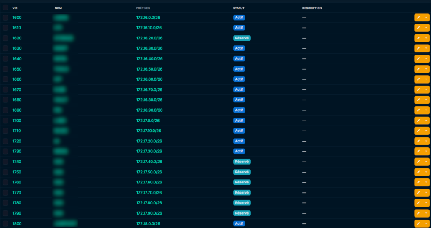This screenshot has width=431, height=228.
Task: Open the dropdown caret on VLAN 1770 row
Action: coord(426,193)
